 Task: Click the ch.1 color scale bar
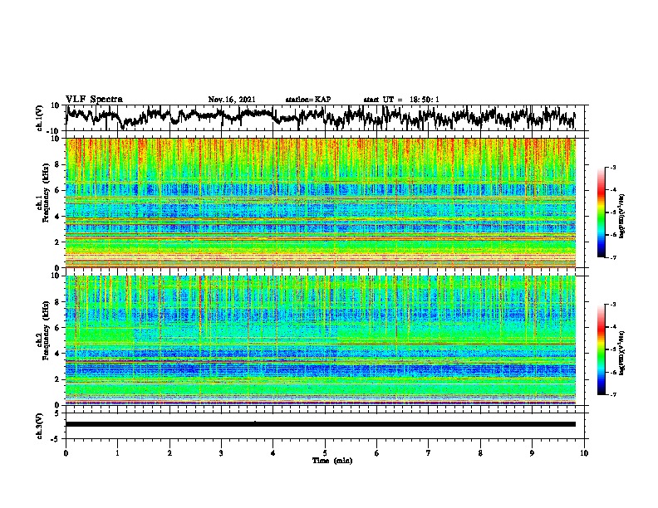(602, 212)
